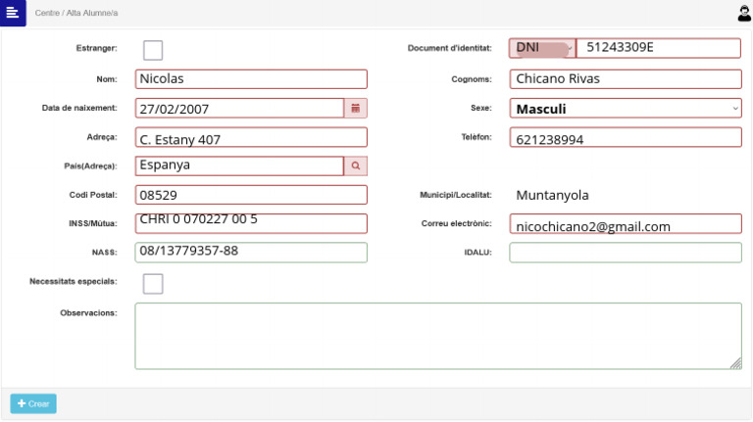Select the Codi Postal field
This screenshot has width=753, height=422.
tap(251, 195)
